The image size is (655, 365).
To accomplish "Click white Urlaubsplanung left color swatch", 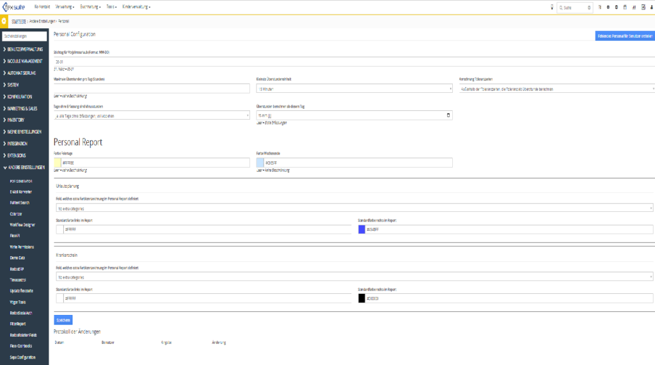I will tap(59, 229).
